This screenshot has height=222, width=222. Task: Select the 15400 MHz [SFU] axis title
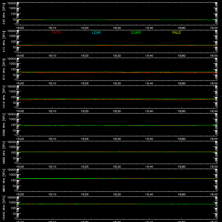[4, 208]
